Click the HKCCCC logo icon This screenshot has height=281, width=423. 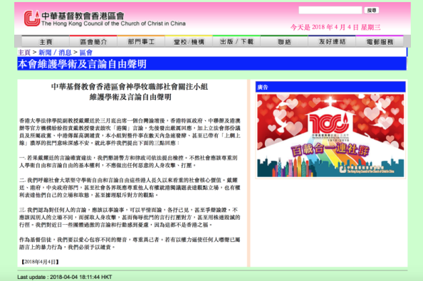point(32,18)
